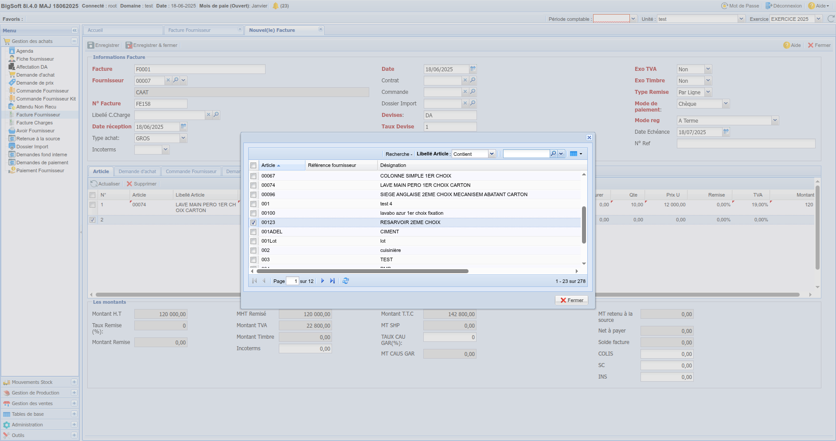This screenshot has height=441, width=836.
Task: Select the Demande d'achat sub-tab
Action: coord(137,171)
